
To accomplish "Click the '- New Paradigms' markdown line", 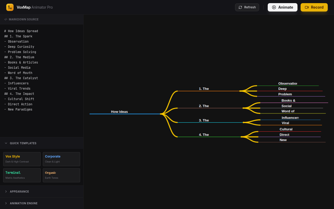I will click(18, 109).
